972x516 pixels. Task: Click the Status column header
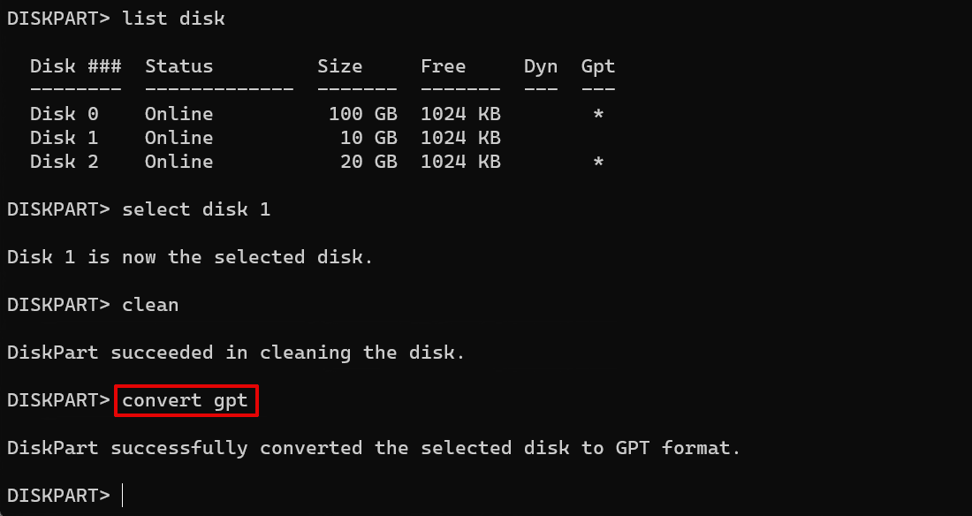pyautogui.click(x=178, y=66)
